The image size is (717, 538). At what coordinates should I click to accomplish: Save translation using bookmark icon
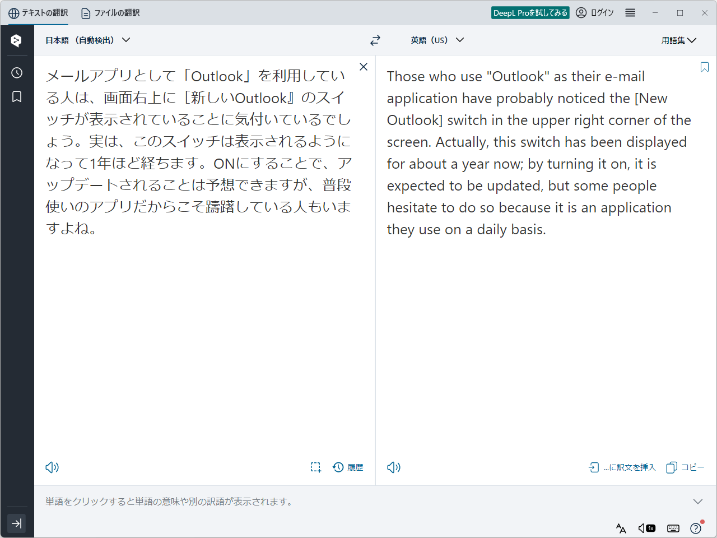(x=704, y=67)
